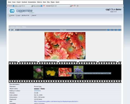Select next theme blue right arrow
Image resolution: width=130 pixels, height=104 pixels.
42,6
